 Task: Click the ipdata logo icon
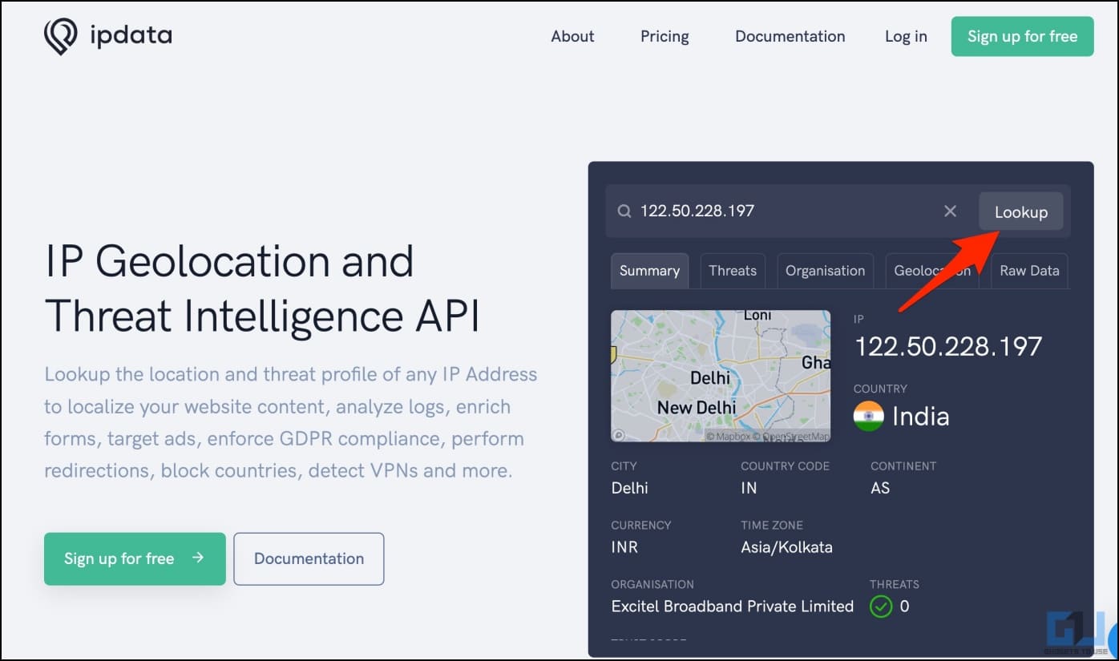pyautogui.click(x=60, y=37)
